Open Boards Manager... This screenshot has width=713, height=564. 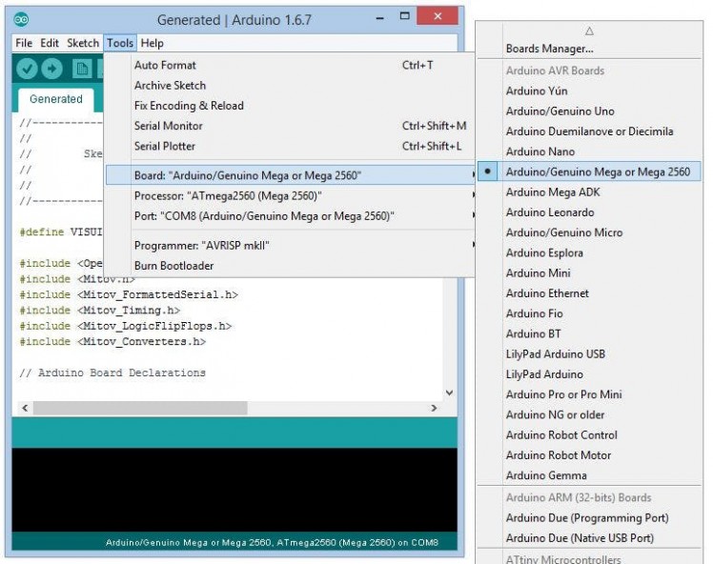click(589, 49)
